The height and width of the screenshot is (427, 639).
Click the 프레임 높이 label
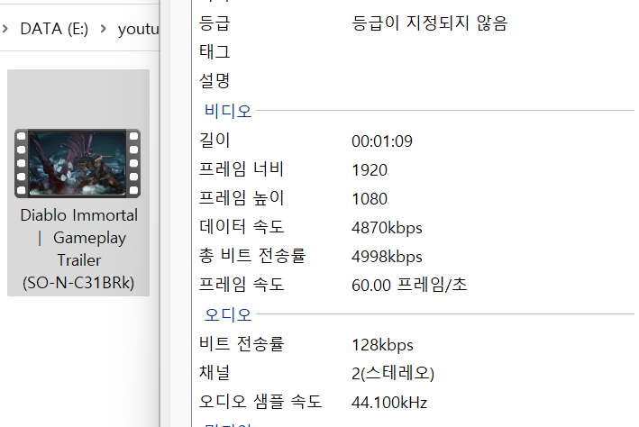coord(242,198)
